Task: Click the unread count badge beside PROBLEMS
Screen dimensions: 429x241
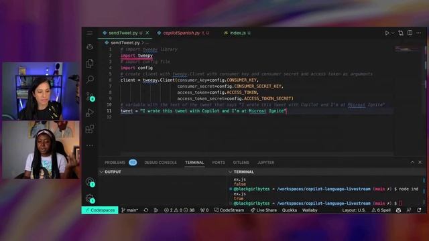Action: [x=133, y=163]
